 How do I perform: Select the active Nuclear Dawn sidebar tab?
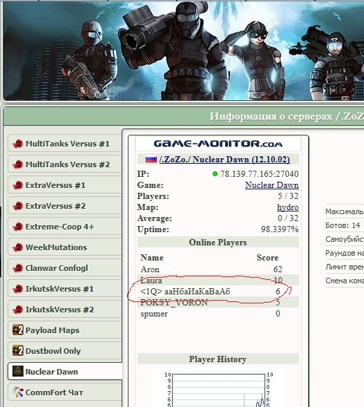(x=66, y=372)
